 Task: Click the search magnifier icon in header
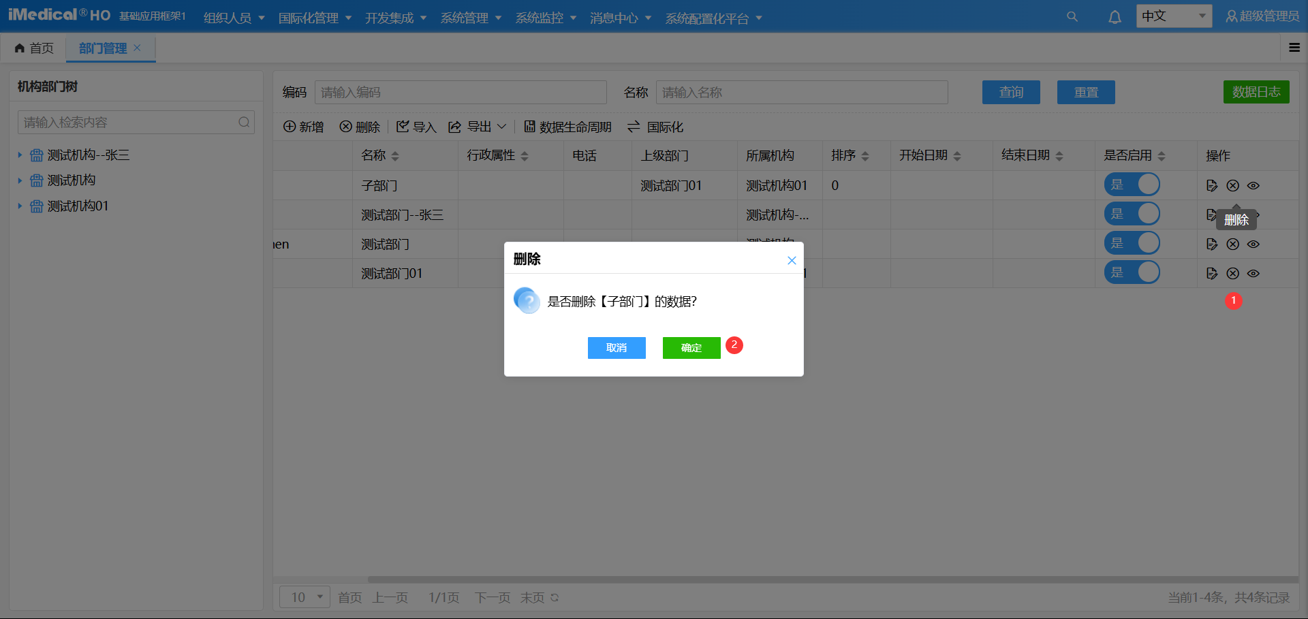pos(1072,16)
